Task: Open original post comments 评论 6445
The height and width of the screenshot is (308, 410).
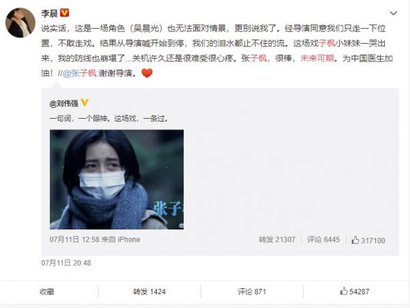Action: click(x=323, y=240)
